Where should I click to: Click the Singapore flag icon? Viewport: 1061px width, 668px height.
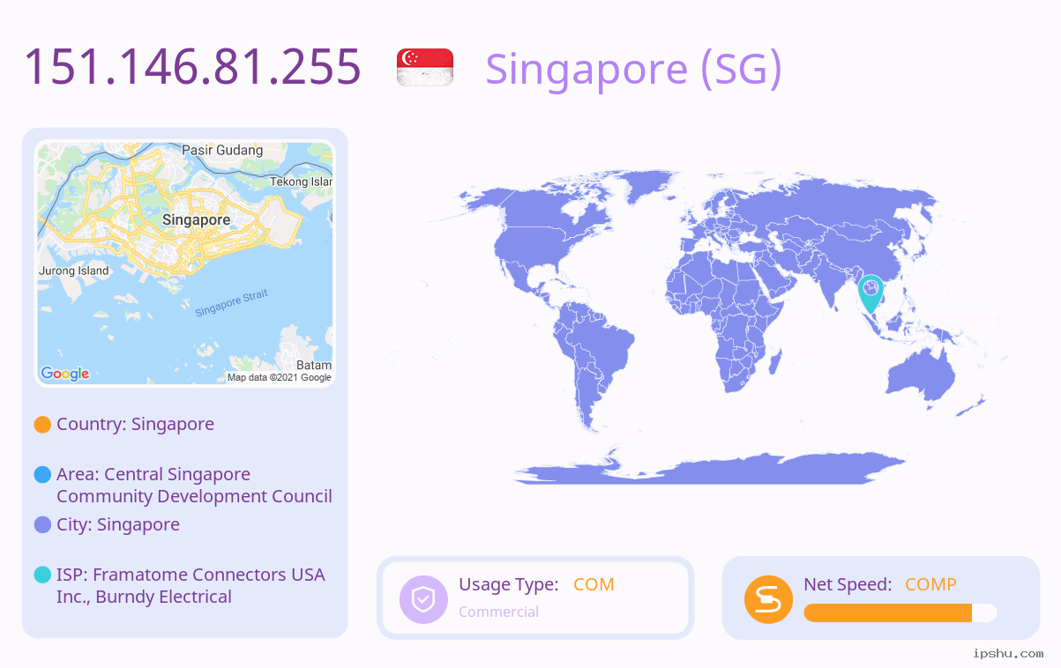click(x=425, y=67)
